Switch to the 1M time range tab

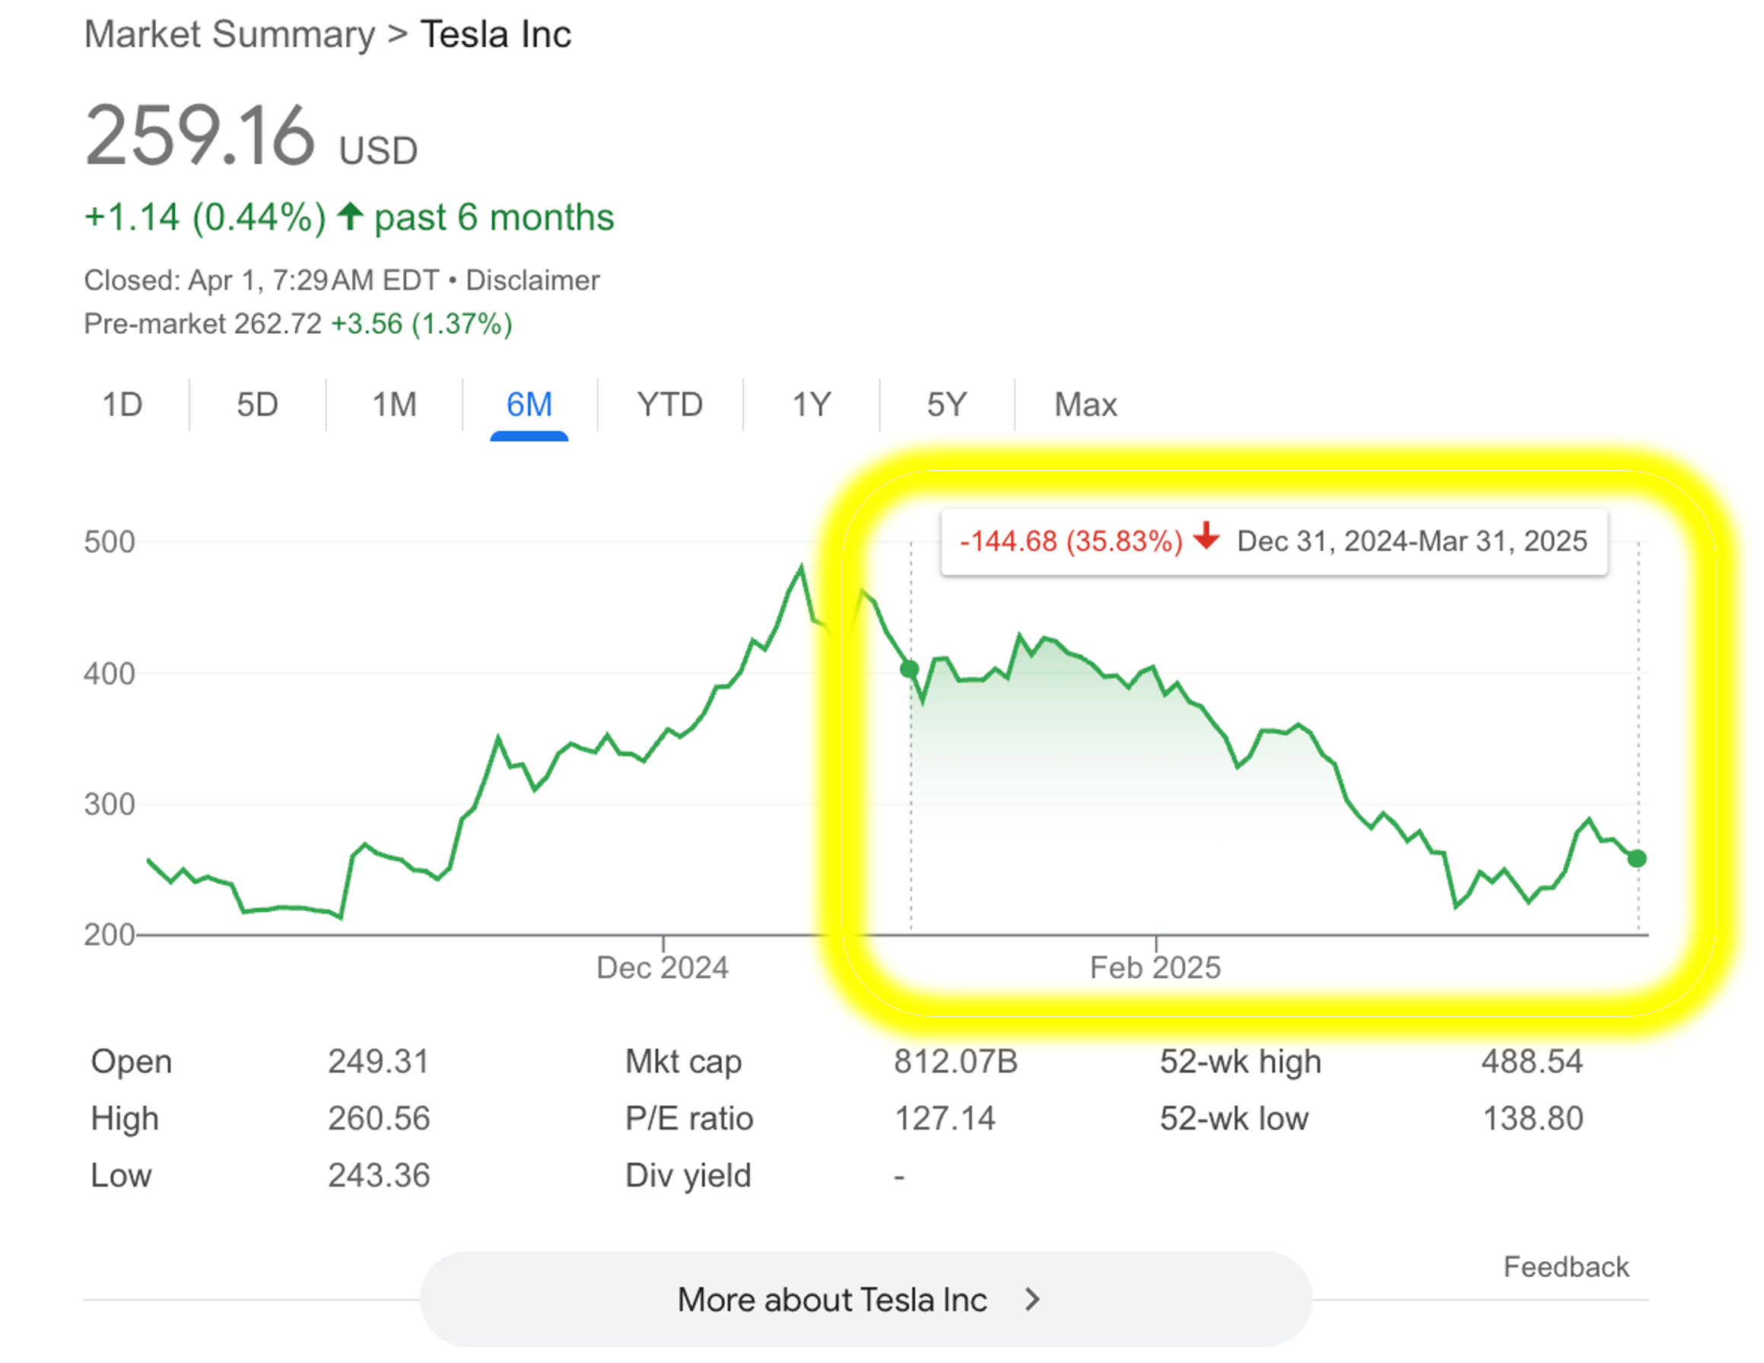pos(394,405)
